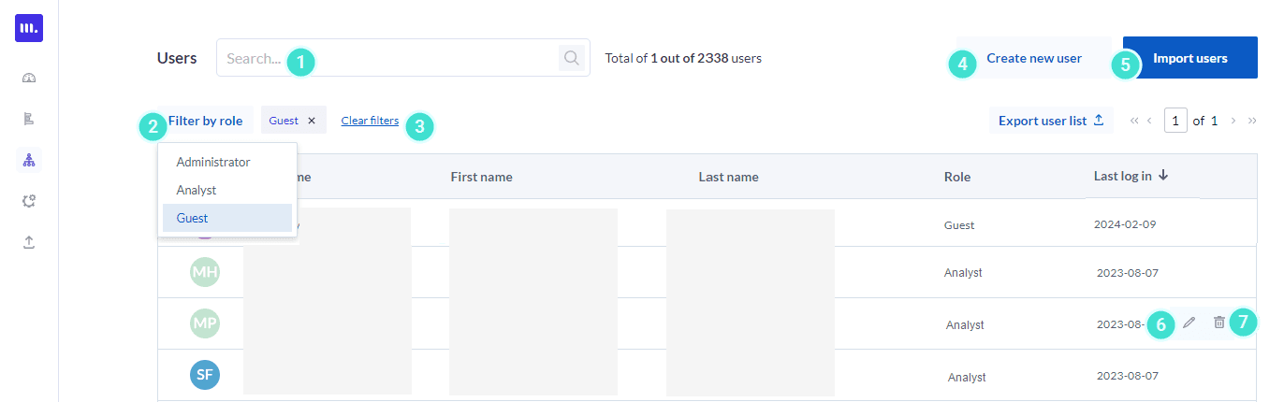This screenshot has width=1284, height=402.
Task: Remove the Guest filter chip
Action: 312,121
